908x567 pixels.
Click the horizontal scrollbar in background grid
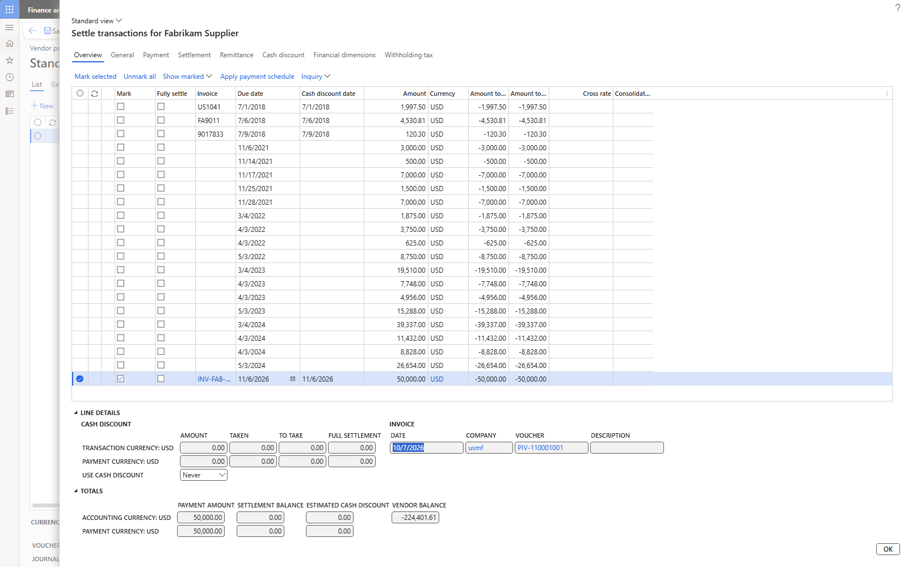pyautogui.click(x=46, y=505)
